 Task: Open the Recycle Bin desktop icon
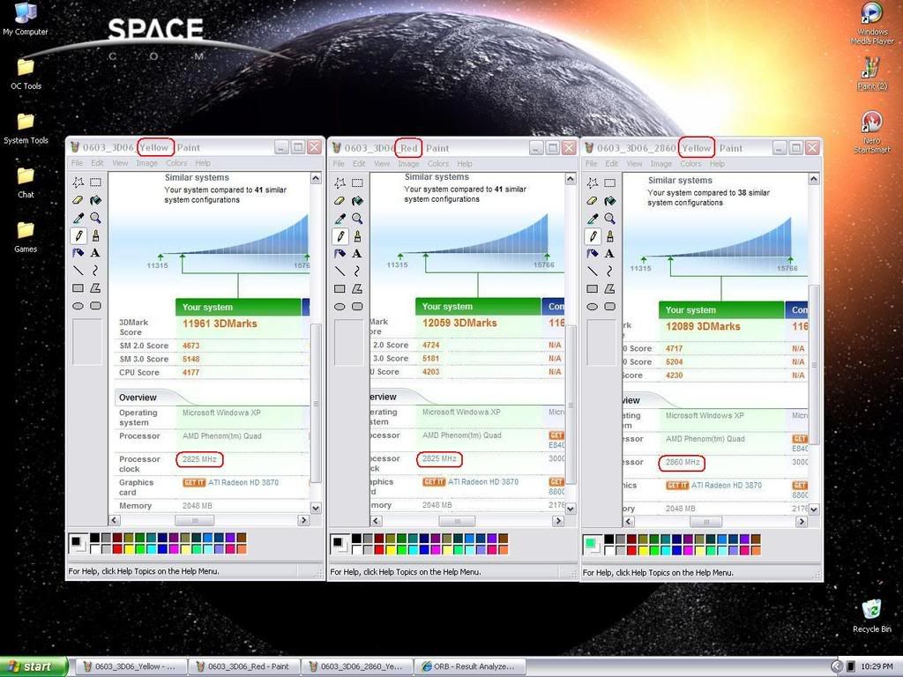pyautogui.click(x=872, y=615)
